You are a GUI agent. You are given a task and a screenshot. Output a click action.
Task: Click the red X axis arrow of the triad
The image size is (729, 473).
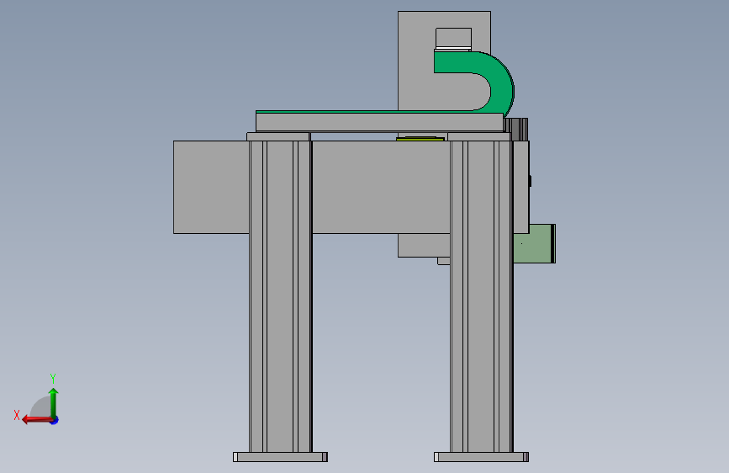click(36, 420)
